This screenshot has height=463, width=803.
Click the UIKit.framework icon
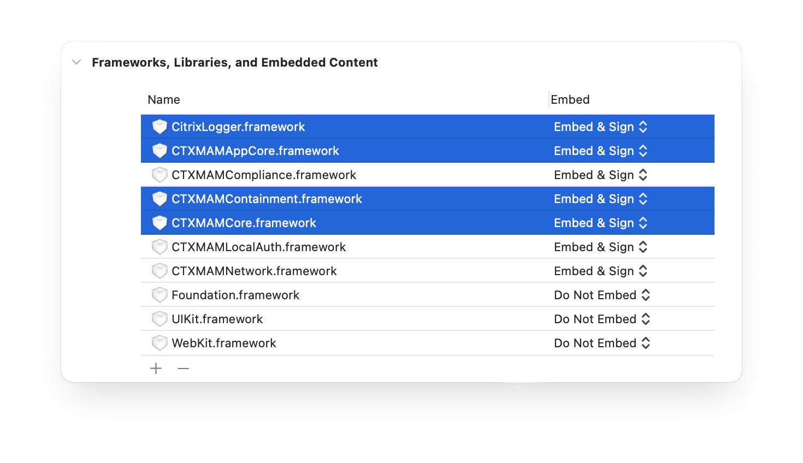160,319
